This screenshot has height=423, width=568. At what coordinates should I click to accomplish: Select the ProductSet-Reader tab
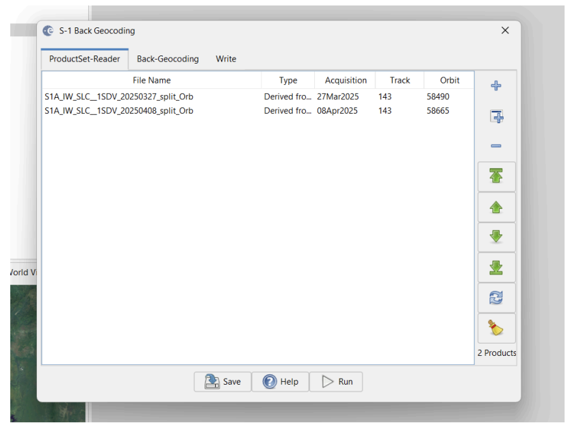point(85,59)
